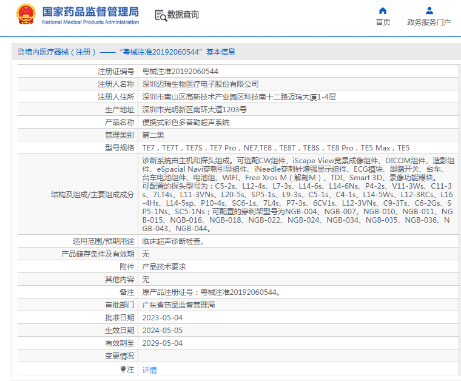Go to 首页 via its text label
This screenshot has height=381, width=461.
click(383, 22)
